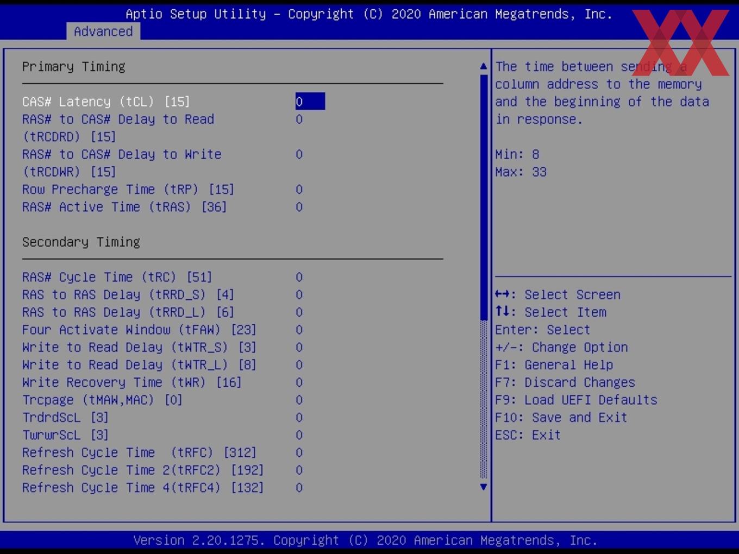Select Refresh Cycle Time 2(tRFC2) [192]
This screenshot has height=554, width=739.
pos(143,470)
